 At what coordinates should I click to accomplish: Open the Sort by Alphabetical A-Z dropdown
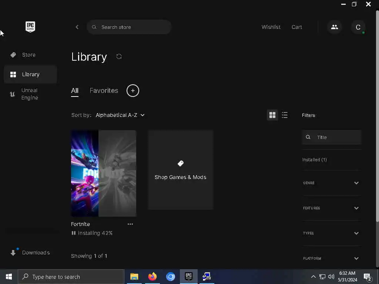pos(120,115)
